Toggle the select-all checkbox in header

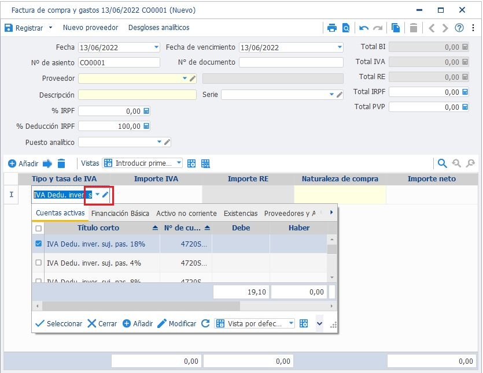pos(39,228)
